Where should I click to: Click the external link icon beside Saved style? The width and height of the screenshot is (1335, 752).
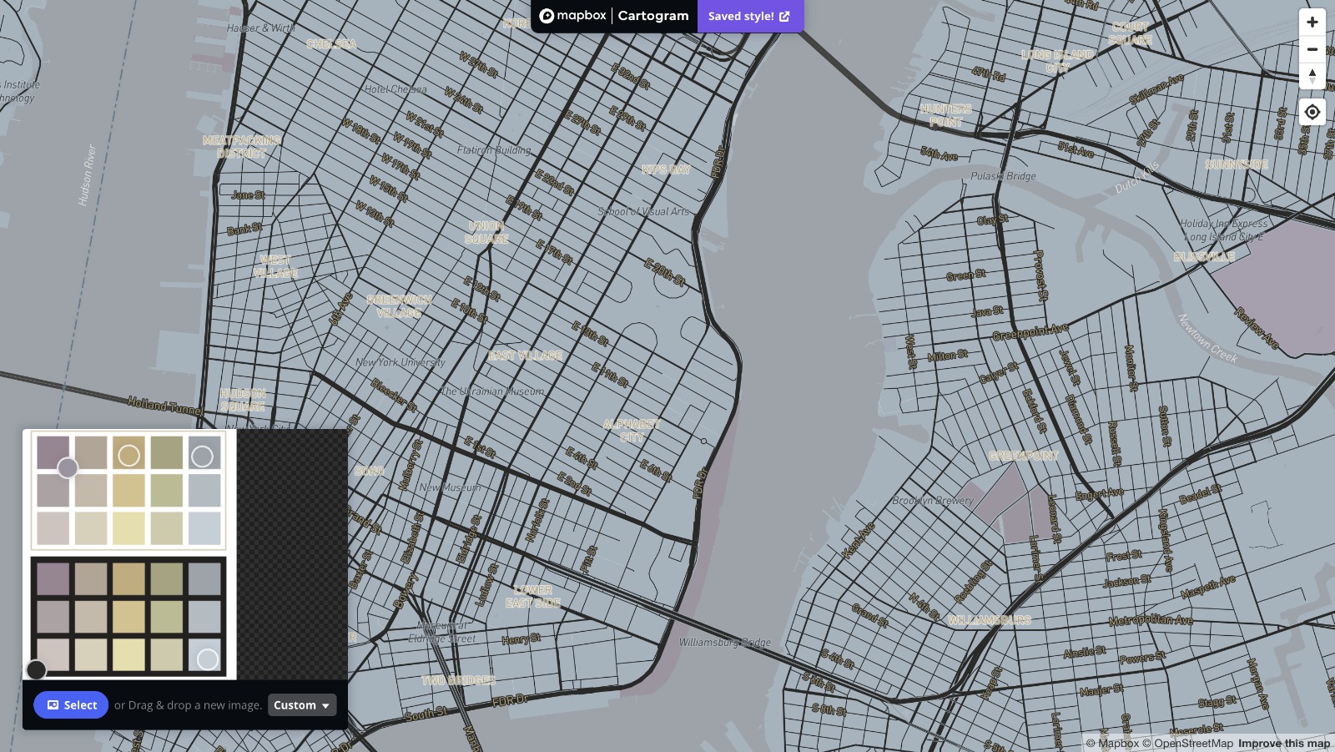(x=784, y=16)
